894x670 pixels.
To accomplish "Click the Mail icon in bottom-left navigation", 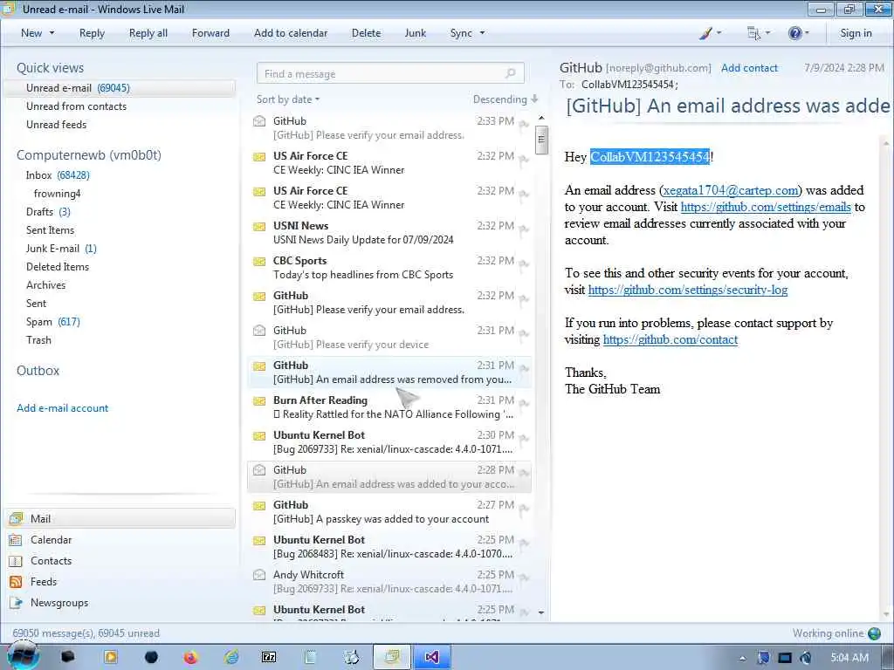I will click(x=16, y=518).
